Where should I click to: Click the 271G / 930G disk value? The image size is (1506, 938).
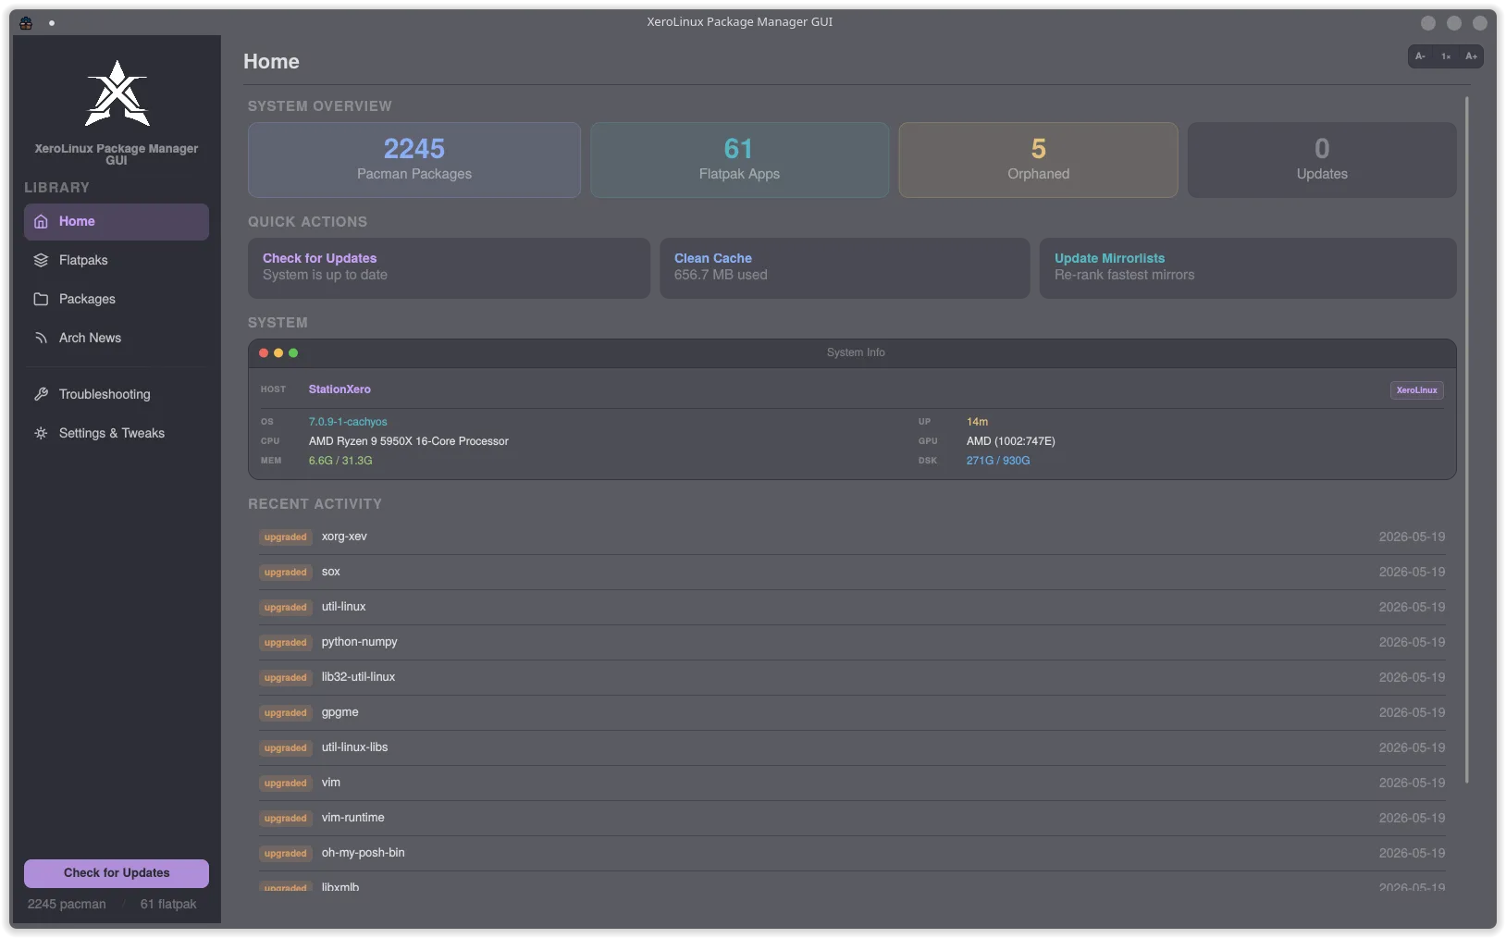tap(998, 461)
